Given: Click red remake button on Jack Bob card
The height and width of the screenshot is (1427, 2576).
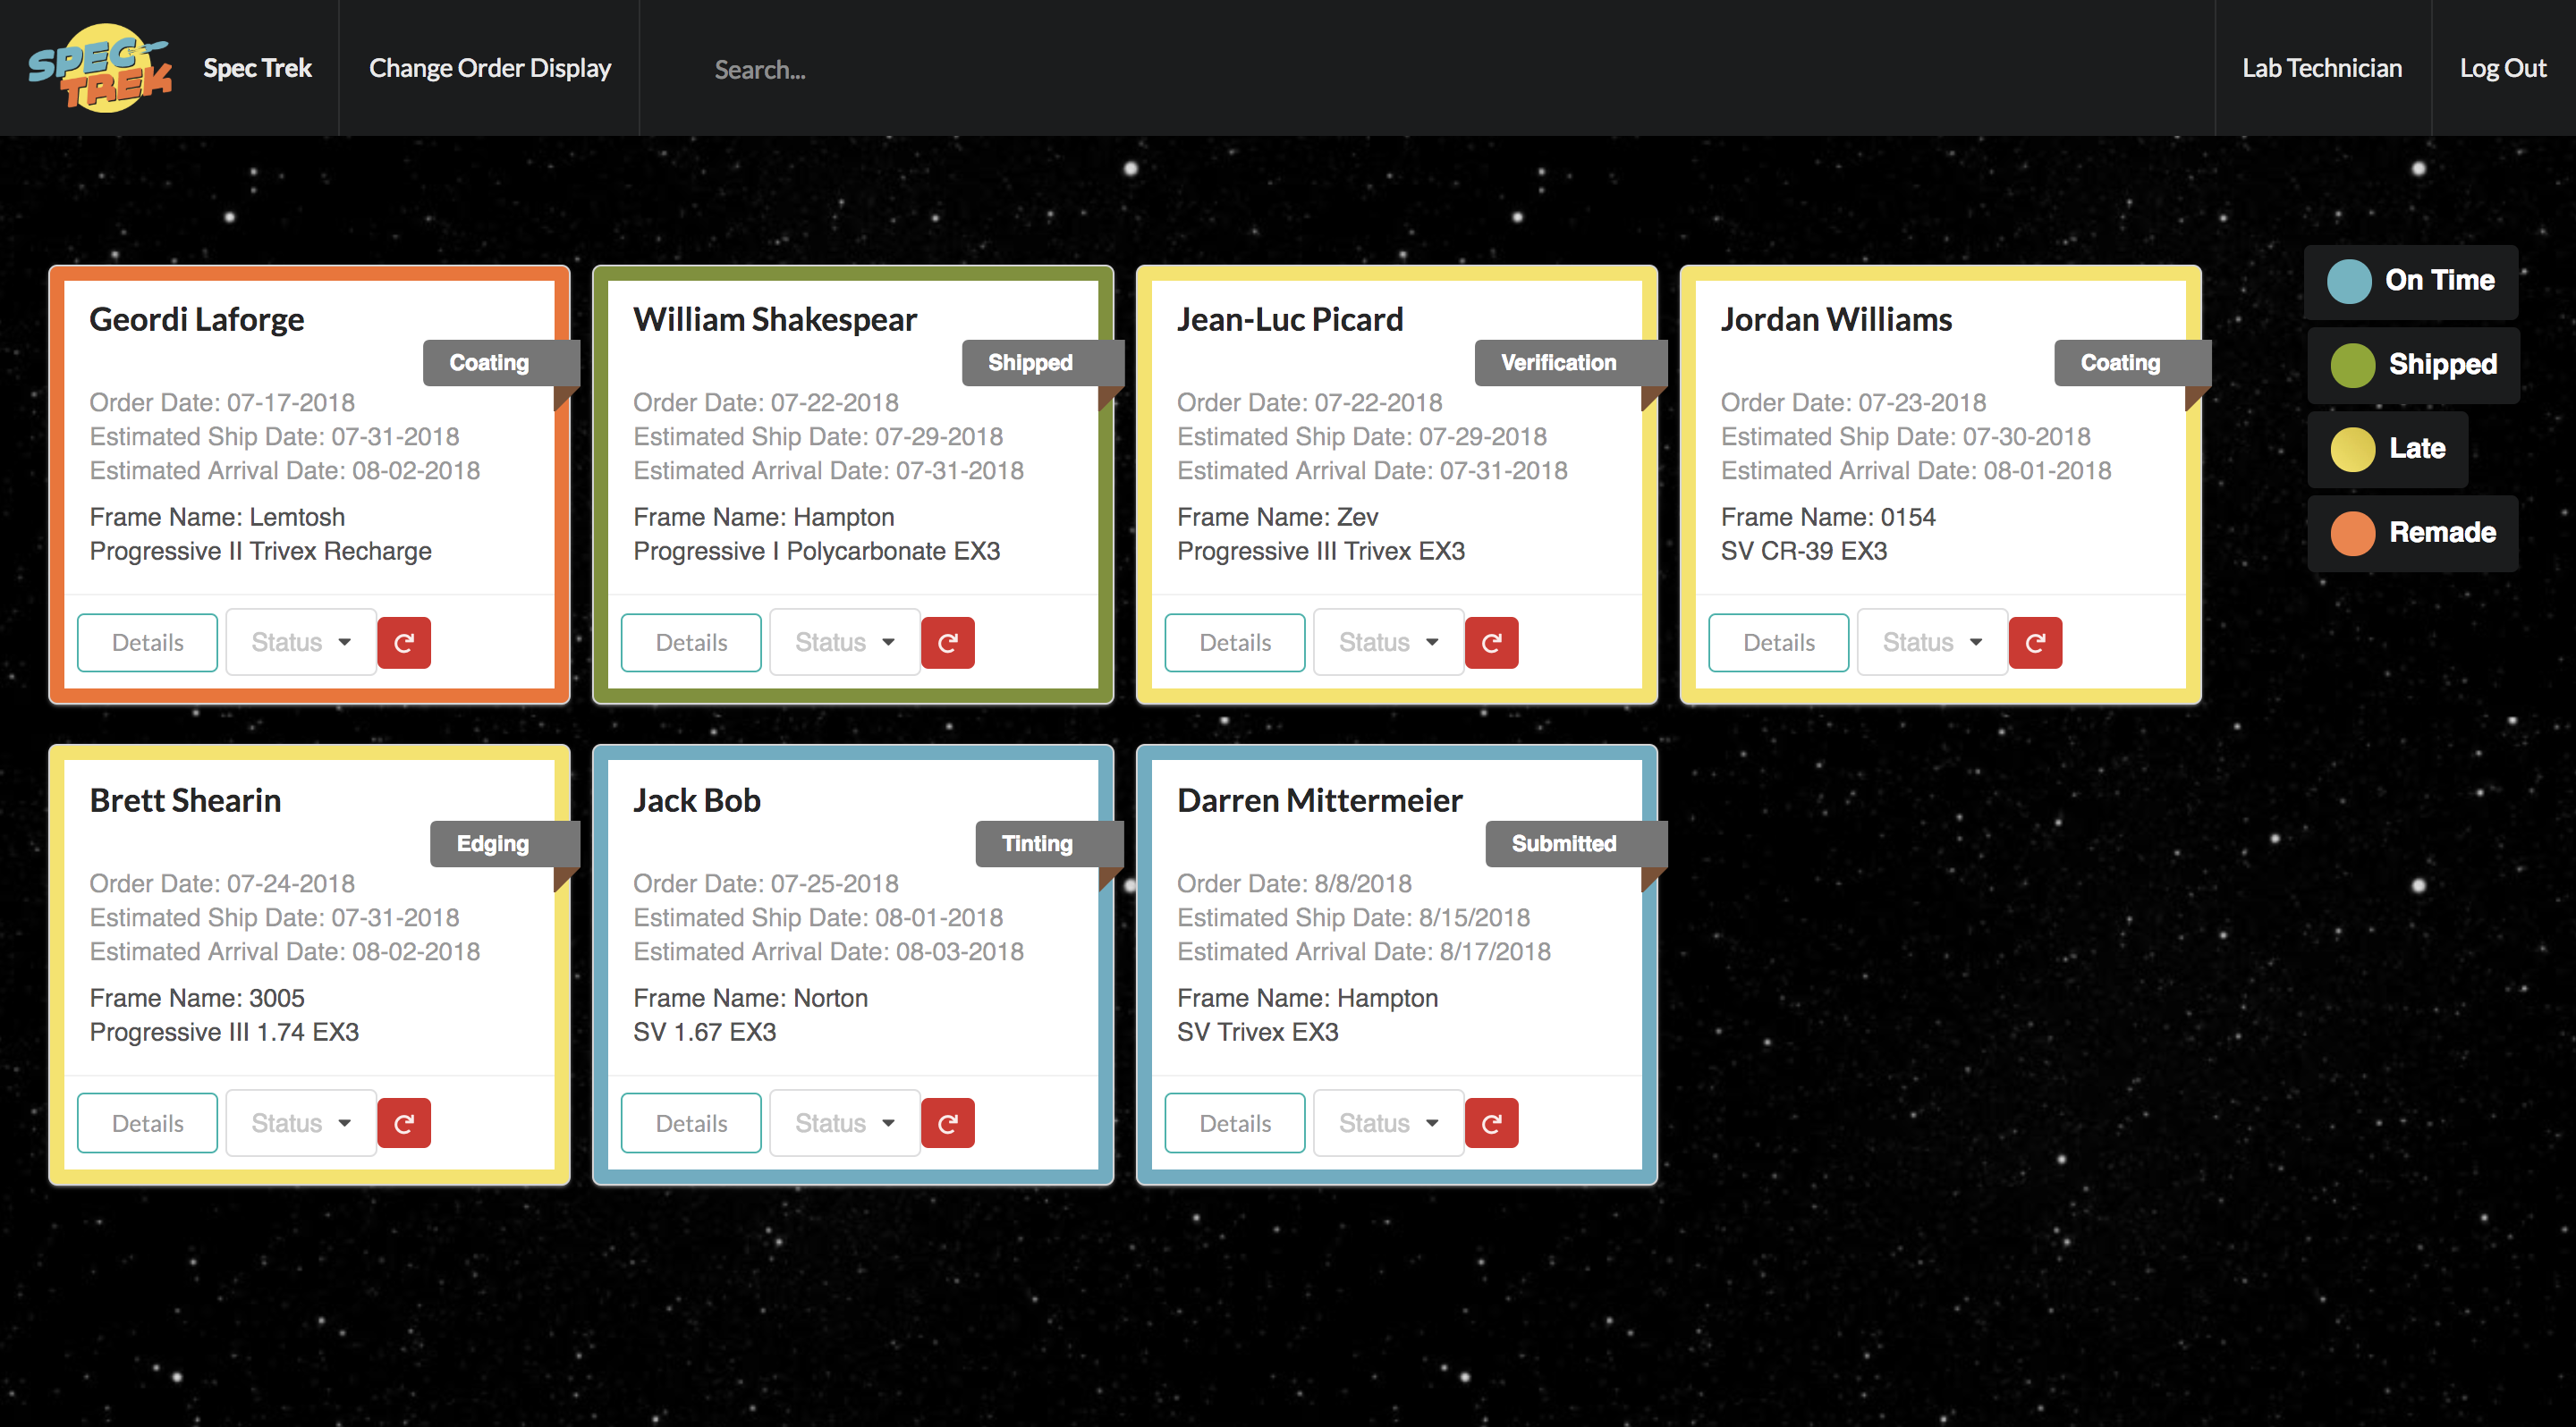Looking at the screenshot, I should click(947, 1123).
